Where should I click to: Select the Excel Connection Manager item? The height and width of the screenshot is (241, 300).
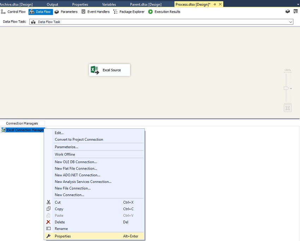[x=23, y=130]
